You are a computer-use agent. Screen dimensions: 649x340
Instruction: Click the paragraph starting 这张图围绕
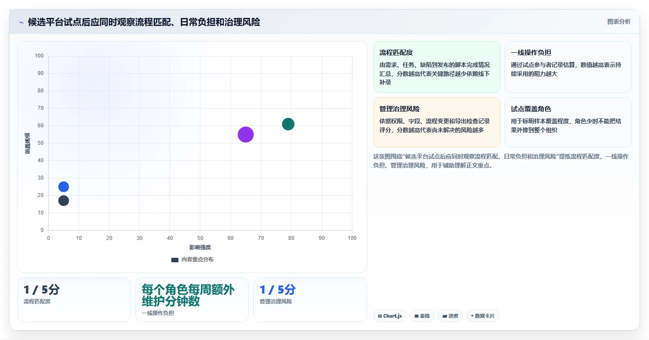501,161
